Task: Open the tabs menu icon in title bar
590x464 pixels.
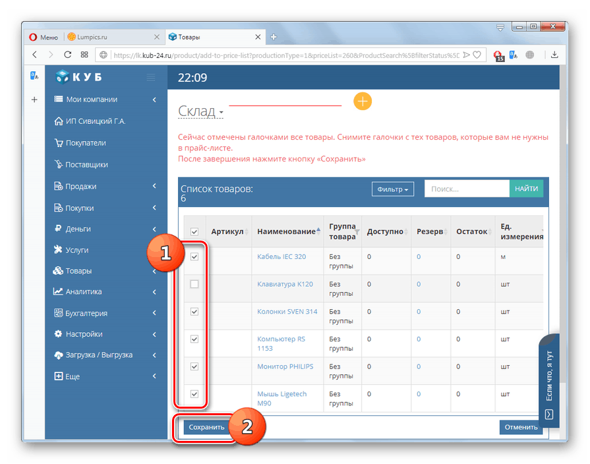Action: [500, 28]
